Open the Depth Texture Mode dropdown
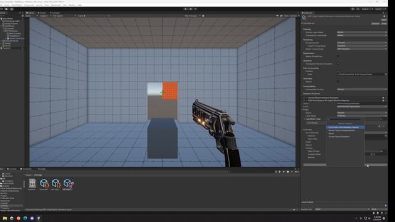Image resolution: width=395 pixels, height=222 pixels. point(362,49)
